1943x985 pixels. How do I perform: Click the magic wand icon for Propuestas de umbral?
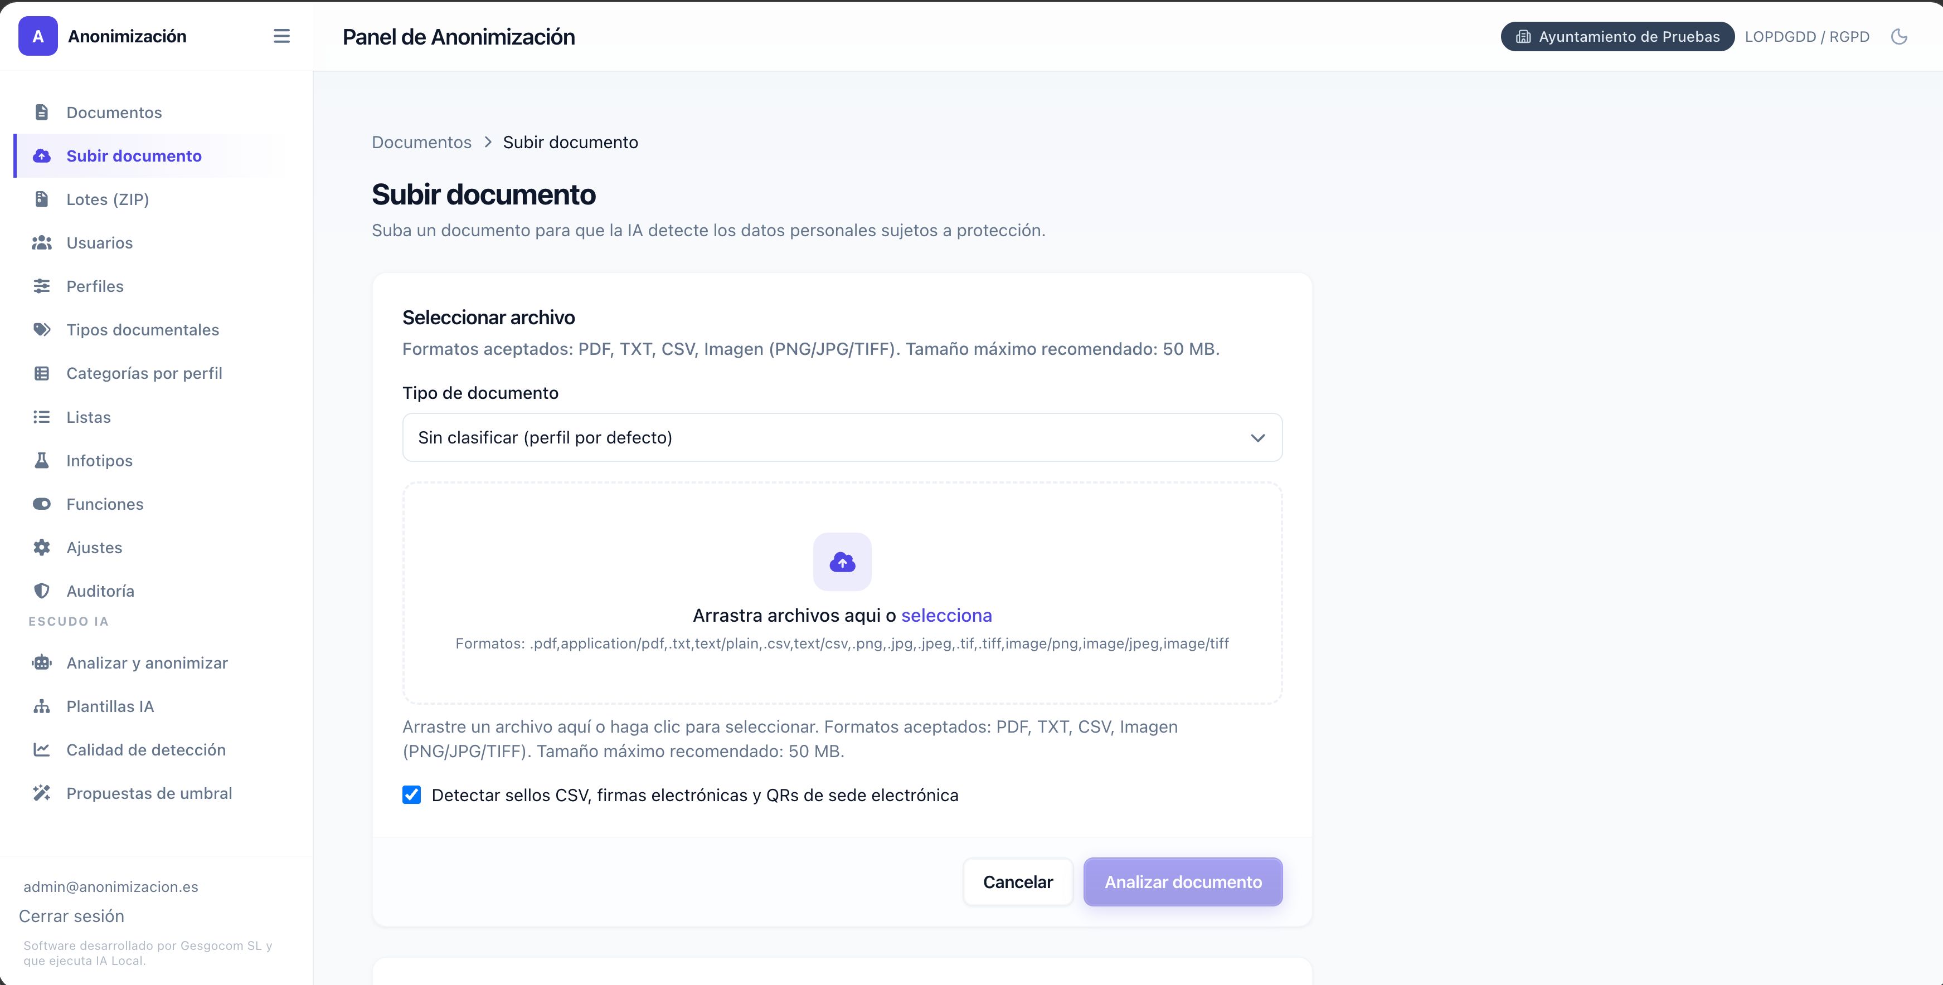tap(41, 793)
